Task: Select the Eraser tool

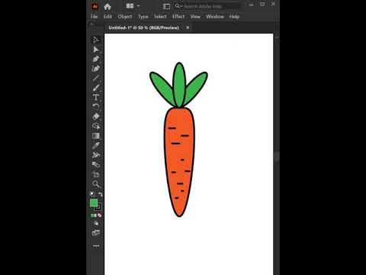Action: click(x=96, y=116)
